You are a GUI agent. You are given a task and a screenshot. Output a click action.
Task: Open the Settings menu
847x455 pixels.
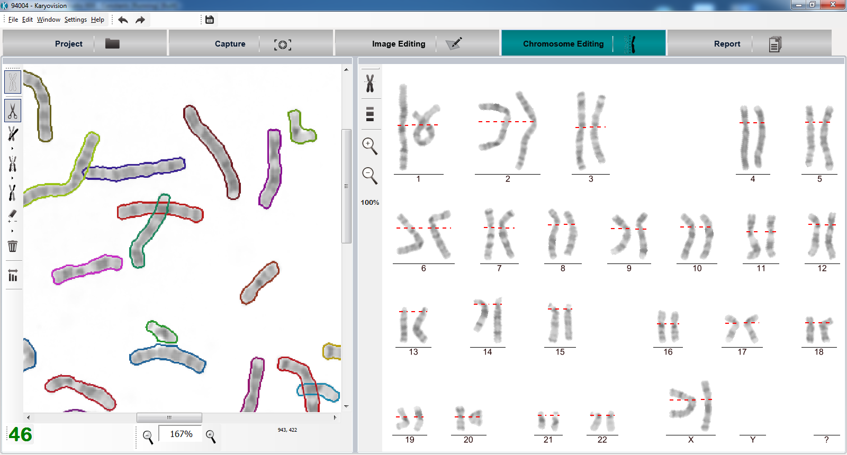(75, 20)
